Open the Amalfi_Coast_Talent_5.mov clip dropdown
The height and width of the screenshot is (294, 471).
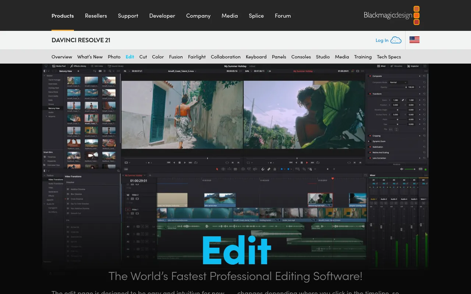click(182, 71)
